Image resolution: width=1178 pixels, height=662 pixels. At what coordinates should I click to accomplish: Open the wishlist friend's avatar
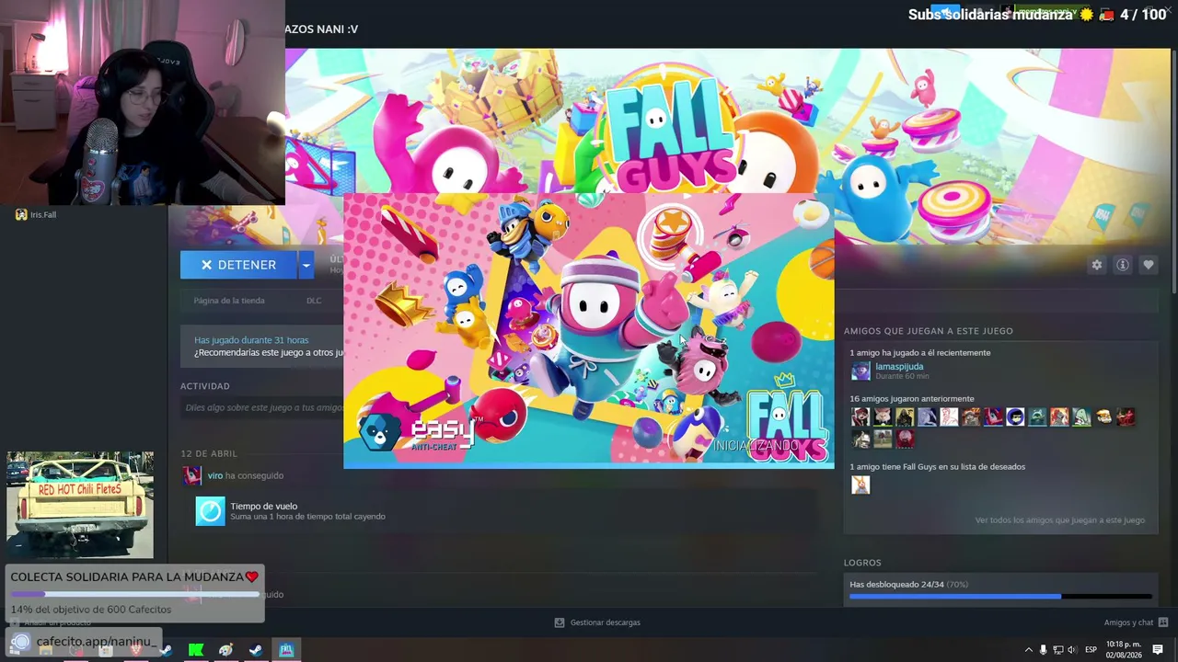(x=860, y=485)
